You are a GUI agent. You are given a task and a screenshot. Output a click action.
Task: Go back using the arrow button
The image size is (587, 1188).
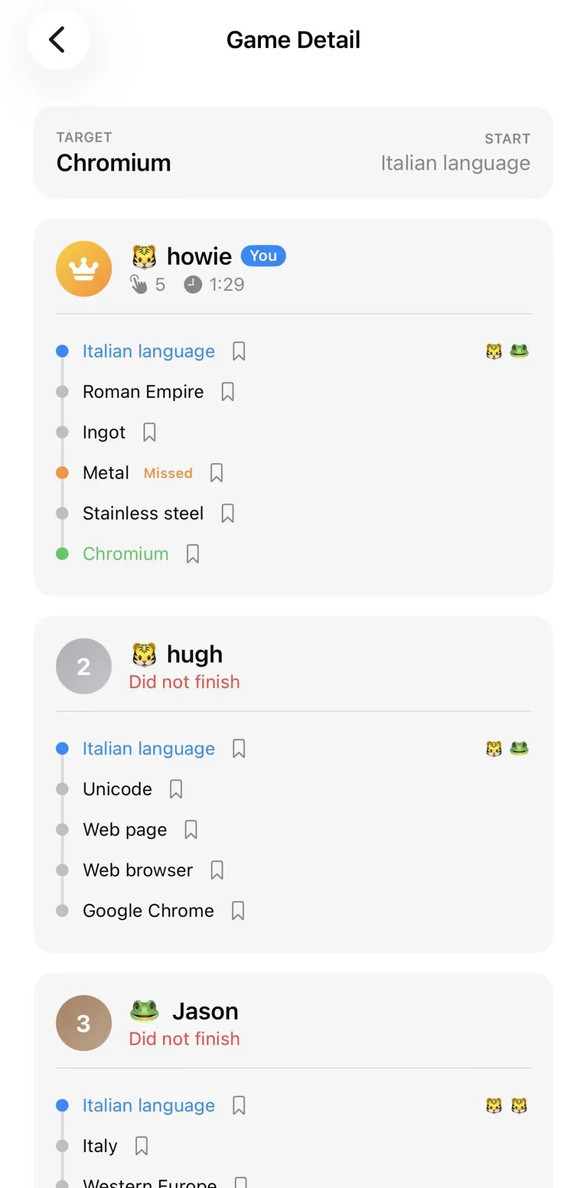[x=58, y=40]
